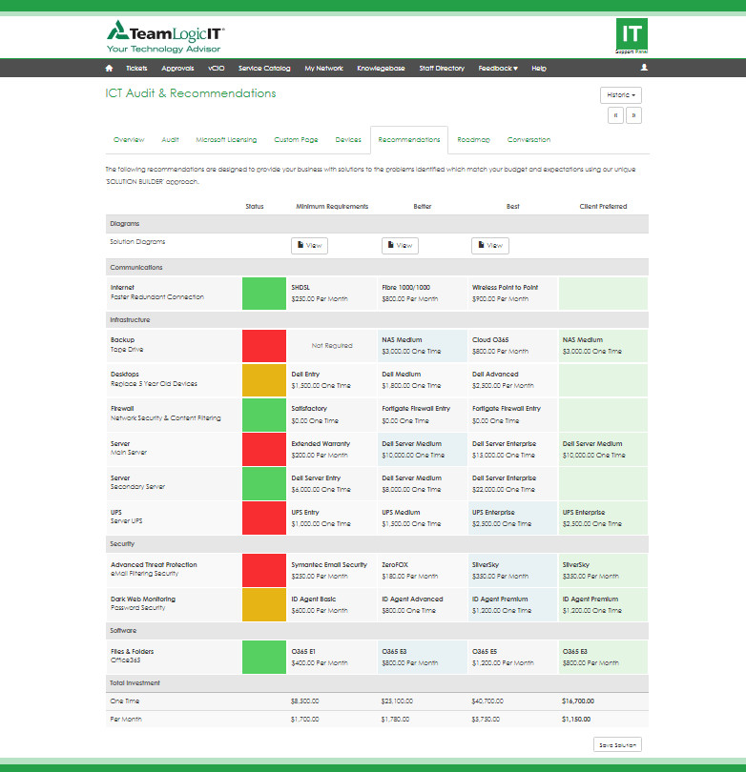Click the IT Support Plans logo
The width and height of the screenshot is (746, 772).
[632, 36]
